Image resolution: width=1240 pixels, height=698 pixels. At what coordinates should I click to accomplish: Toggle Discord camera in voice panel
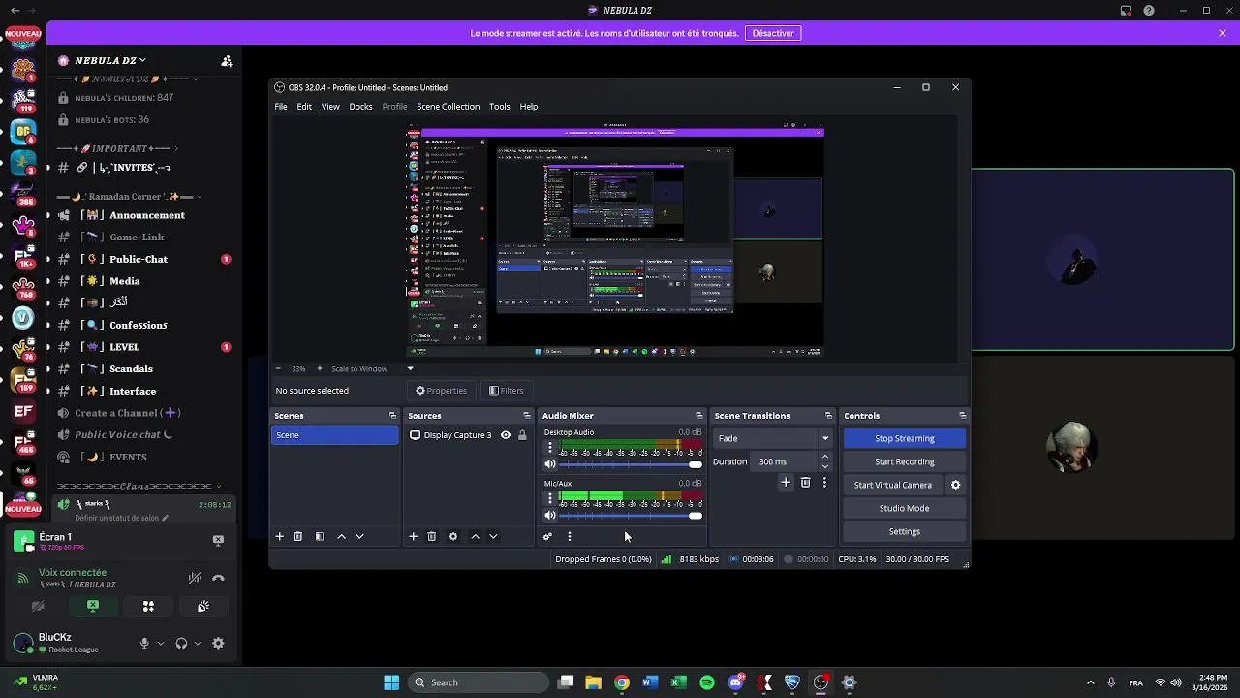tap(38, 606)
